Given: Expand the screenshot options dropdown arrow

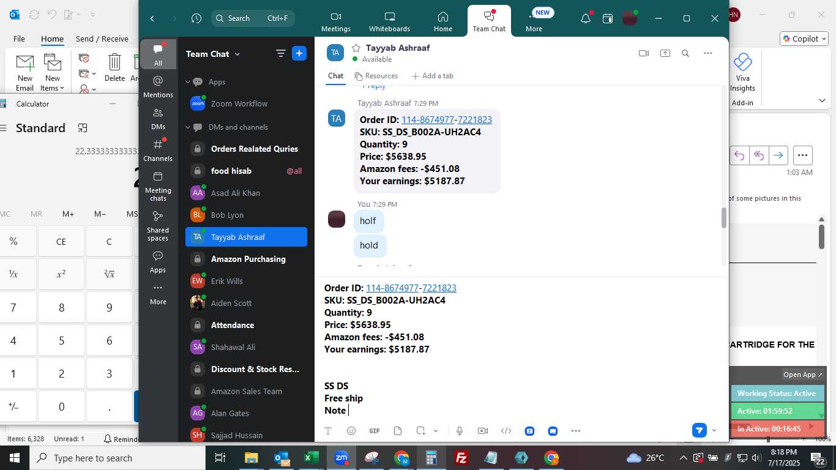Looking at the screenshot, I should [x=436, y=431].
